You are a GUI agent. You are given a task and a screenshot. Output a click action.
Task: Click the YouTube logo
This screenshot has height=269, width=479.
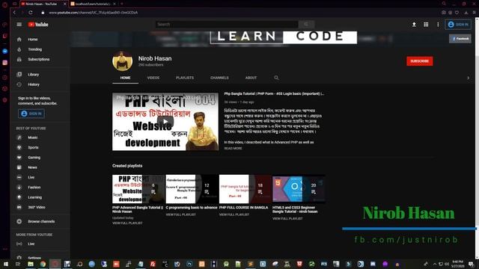point(38,25)
